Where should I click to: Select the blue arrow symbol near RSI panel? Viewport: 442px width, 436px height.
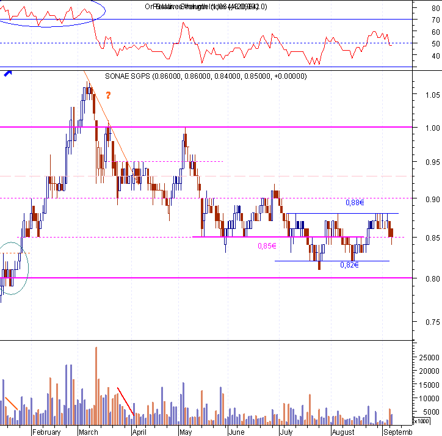(x=7, y=74)
